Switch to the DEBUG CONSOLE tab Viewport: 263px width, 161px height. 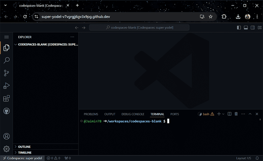click(133, 114)
